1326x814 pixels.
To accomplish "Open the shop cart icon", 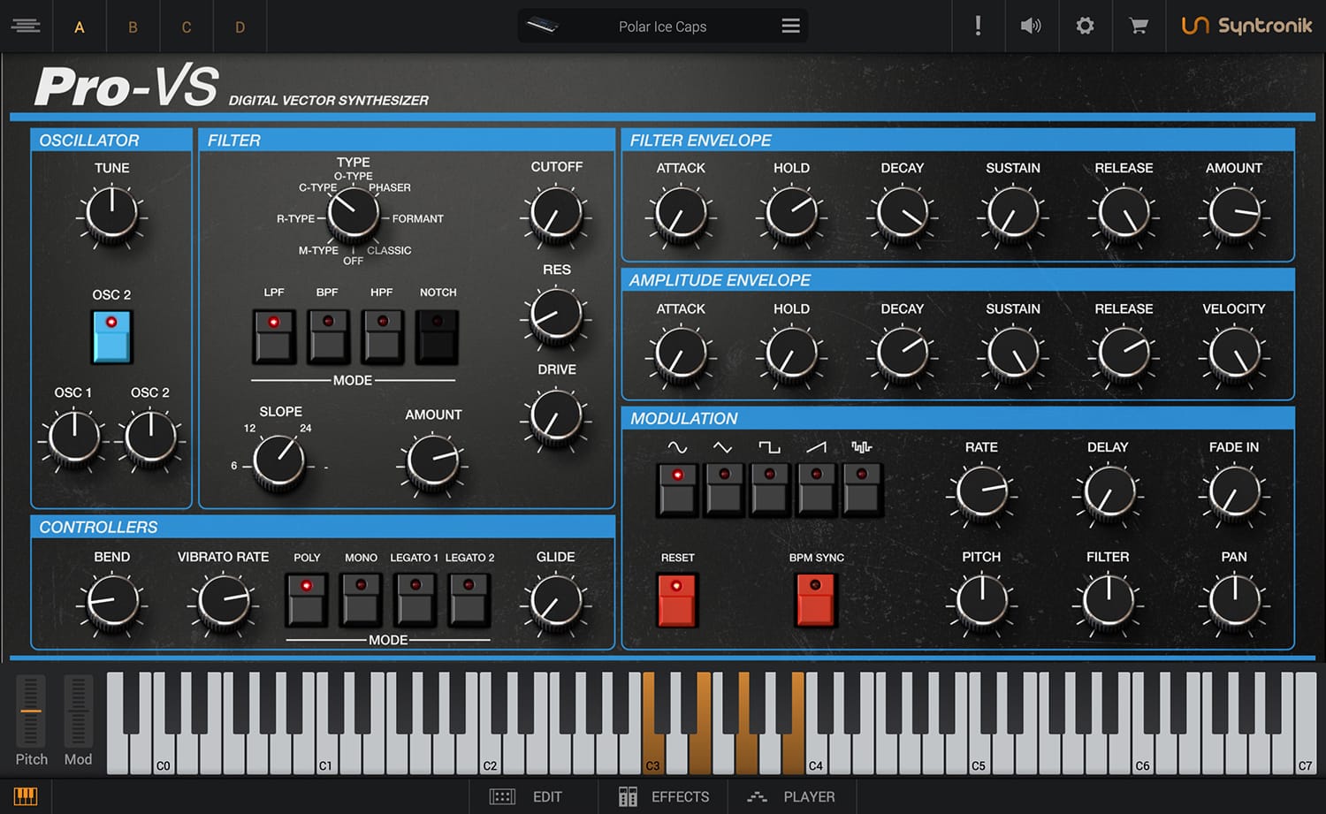I will 1139,26.
